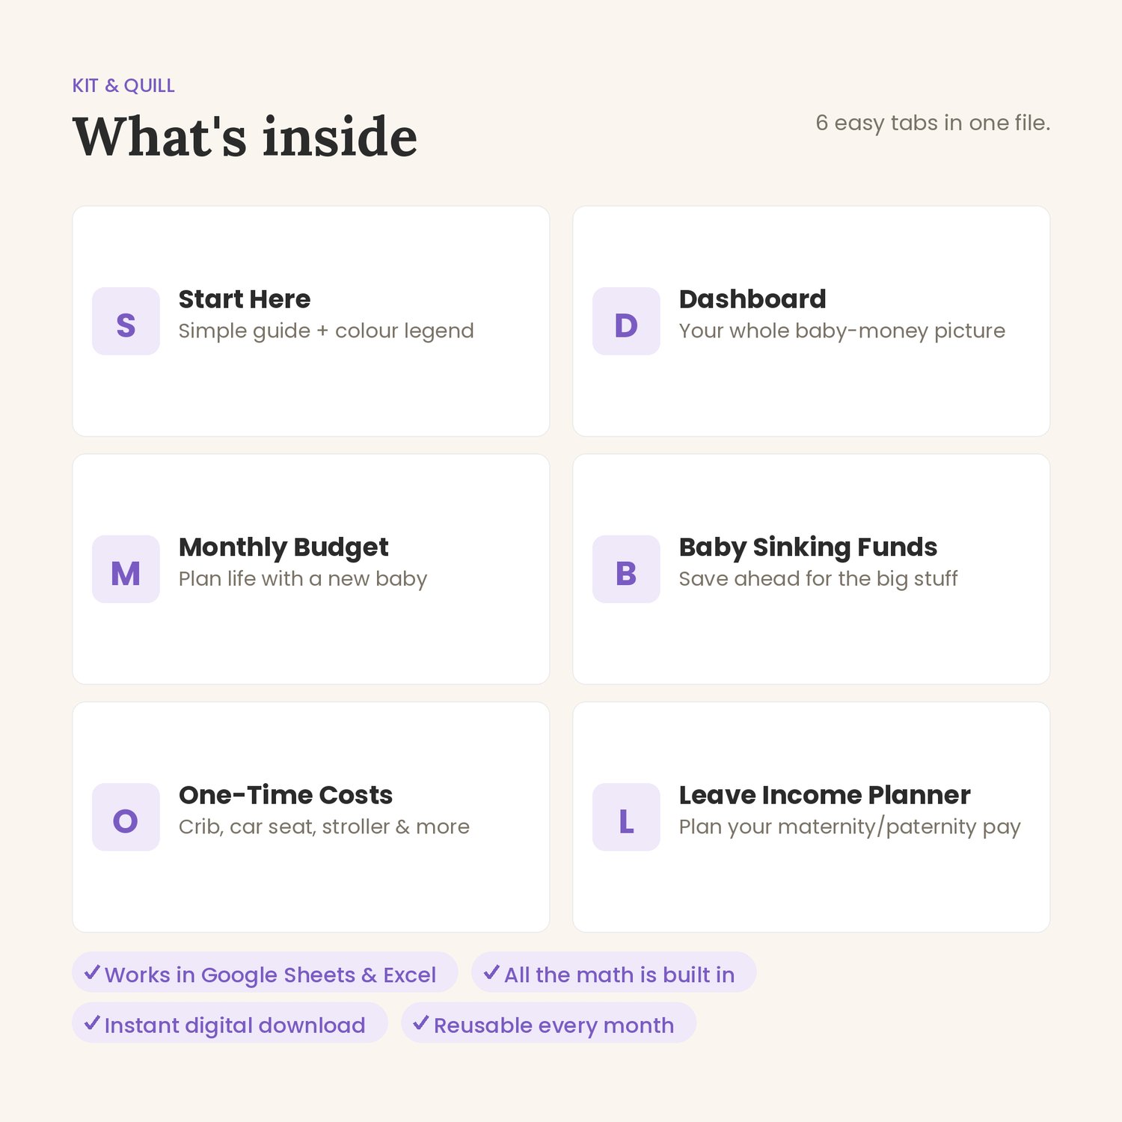Image resolution: width=1122 pixels, height=1122 pixels.
Task: Click the Works in Google Sheets & Excel pill
Action: [265, 972]
